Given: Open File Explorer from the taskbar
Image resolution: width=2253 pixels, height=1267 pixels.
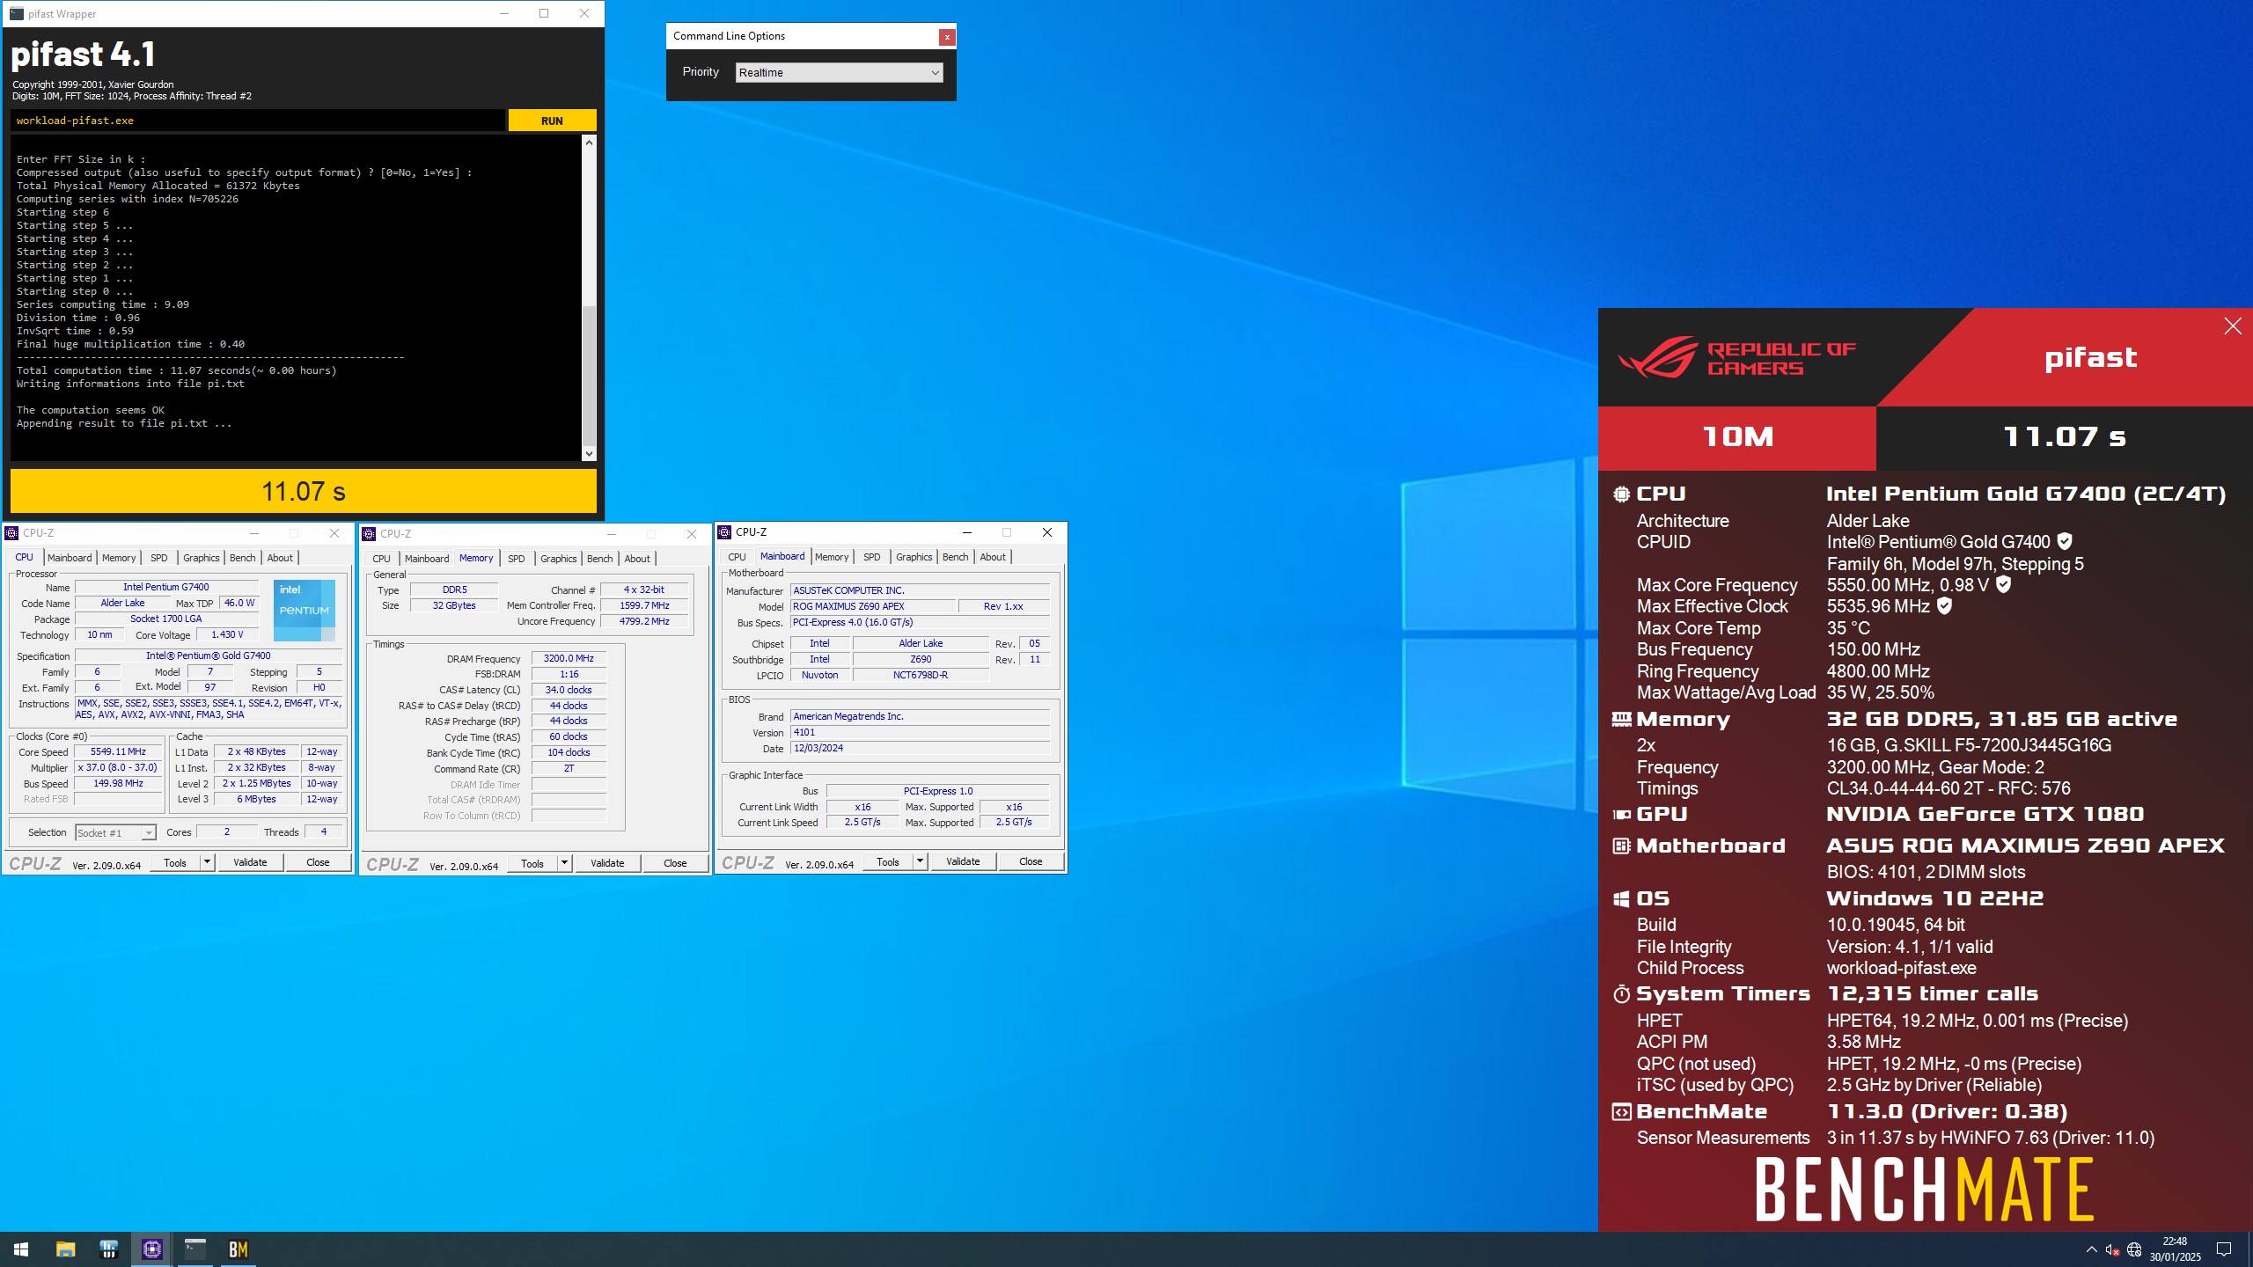Looking at the screenshot, I should click(x=65, y=1249).
